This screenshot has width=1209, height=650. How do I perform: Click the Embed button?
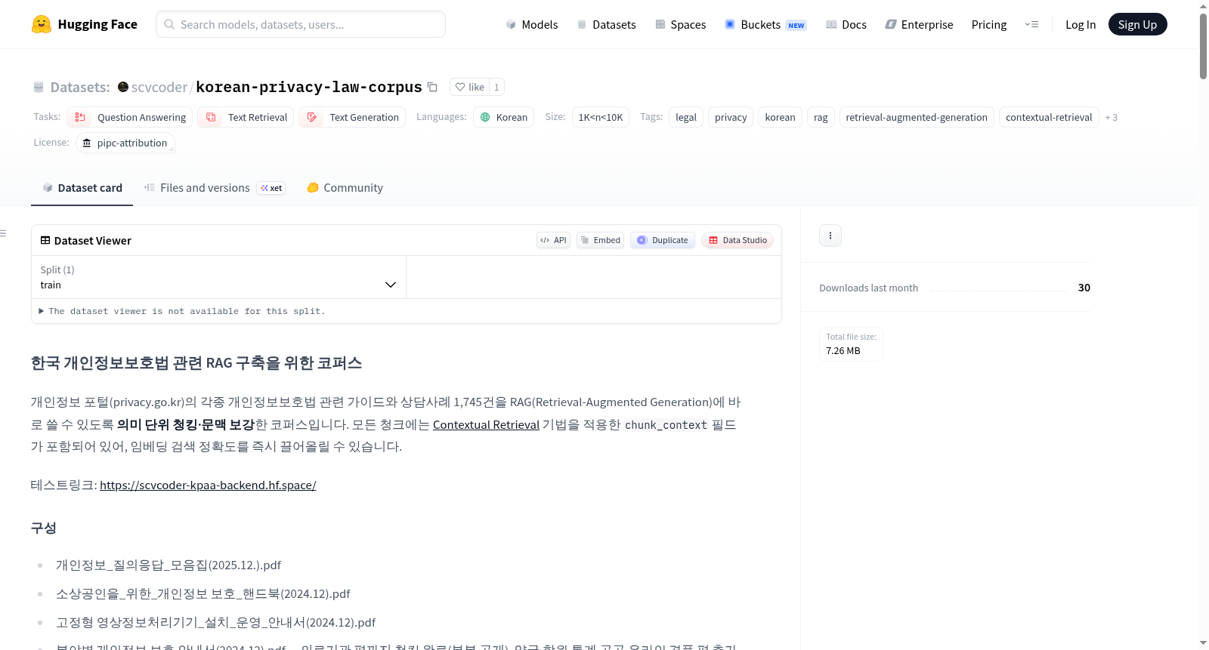(601, 240)
